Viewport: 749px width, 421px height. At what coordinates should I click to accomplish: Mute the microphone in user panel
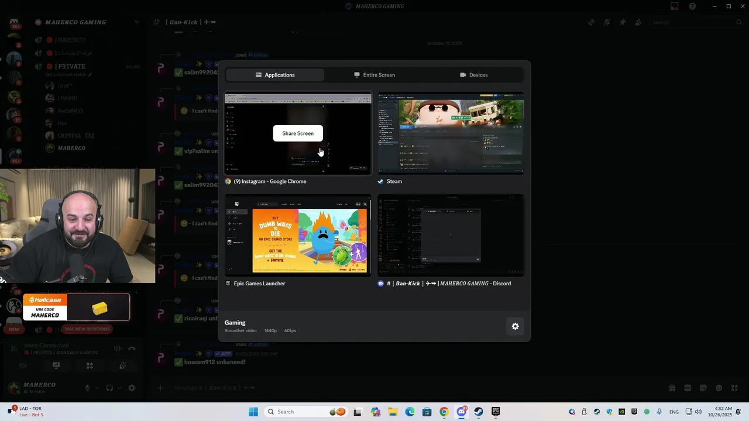click(x=87, y=388)
